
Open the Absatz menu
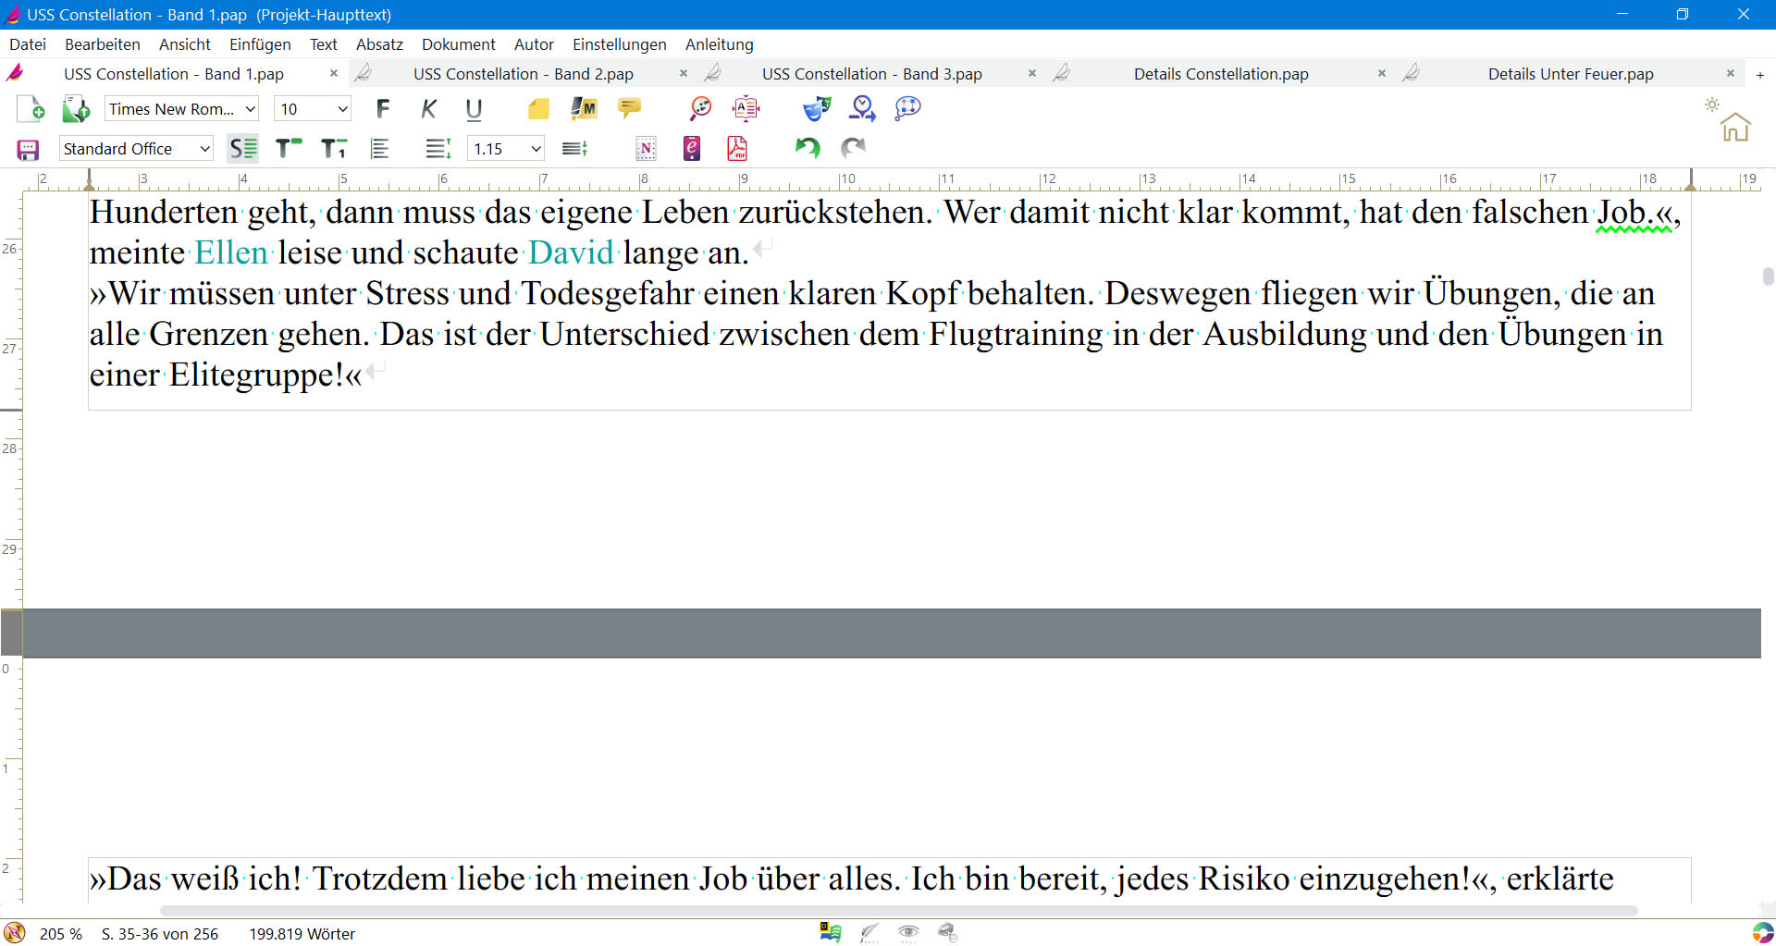(379, 44)
